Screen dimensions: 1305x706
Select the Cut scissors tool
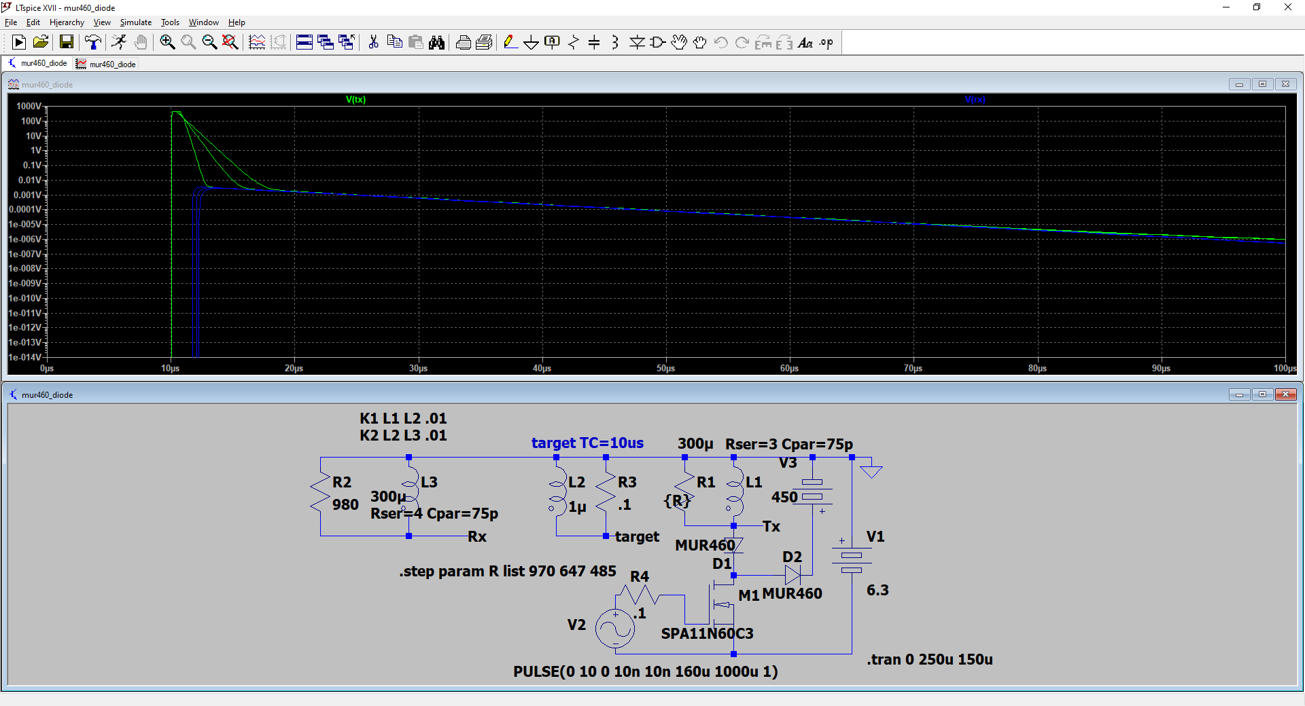[x=373, y=42]
